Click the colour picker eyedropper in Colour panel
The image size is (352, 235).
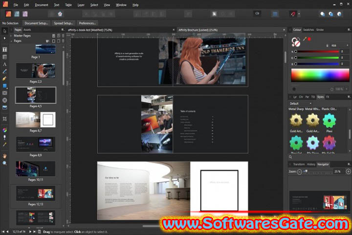pos(305,39)
